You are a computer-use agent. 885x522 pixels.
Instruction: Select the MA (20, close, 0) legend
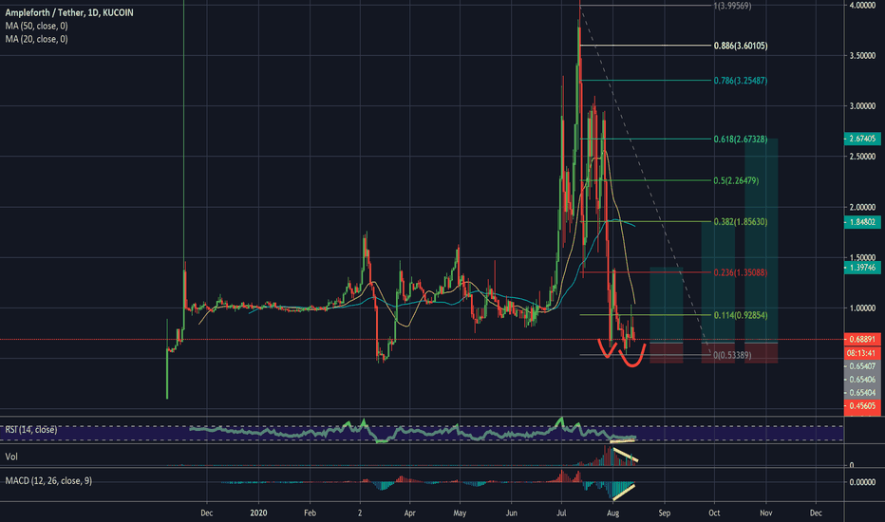[x=36, y=39]
